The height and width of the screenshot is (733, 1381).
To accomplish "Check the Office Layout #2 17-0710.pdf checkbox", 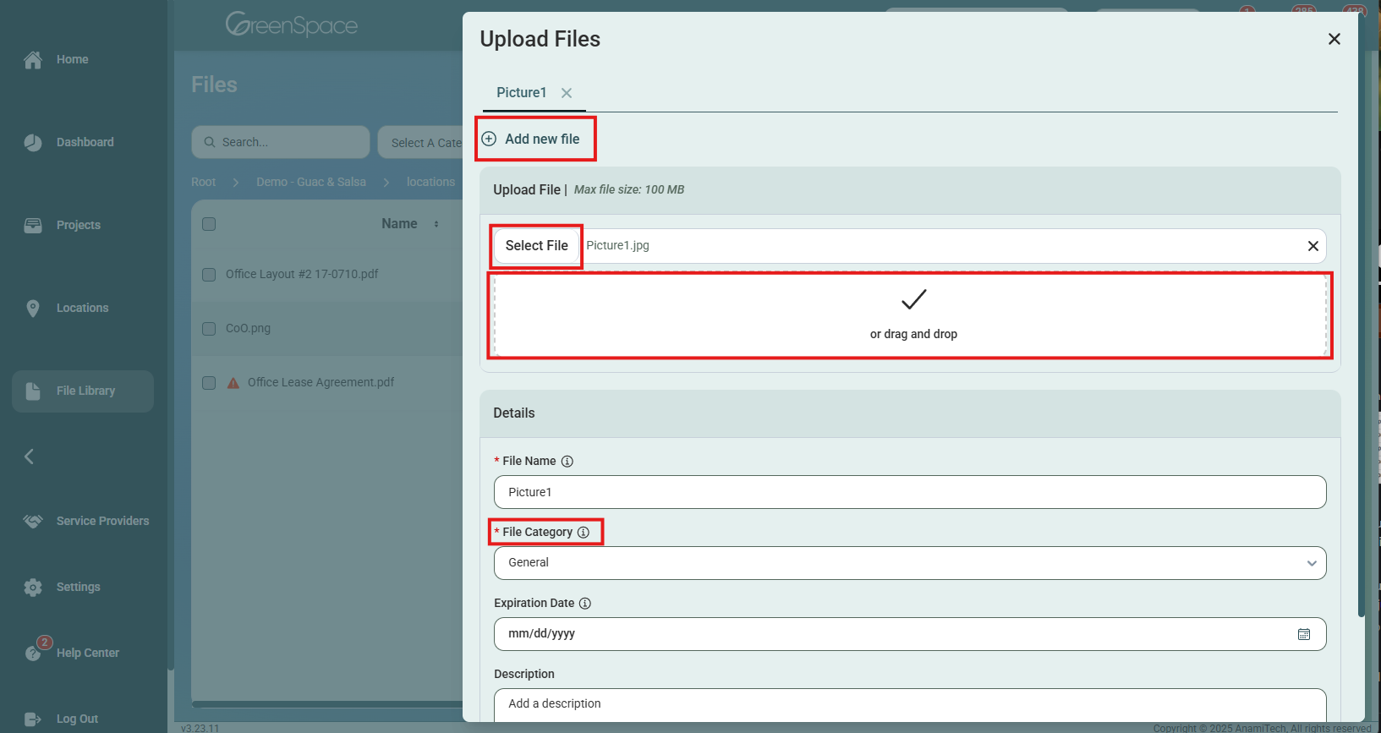I will (x=209, y=275).
